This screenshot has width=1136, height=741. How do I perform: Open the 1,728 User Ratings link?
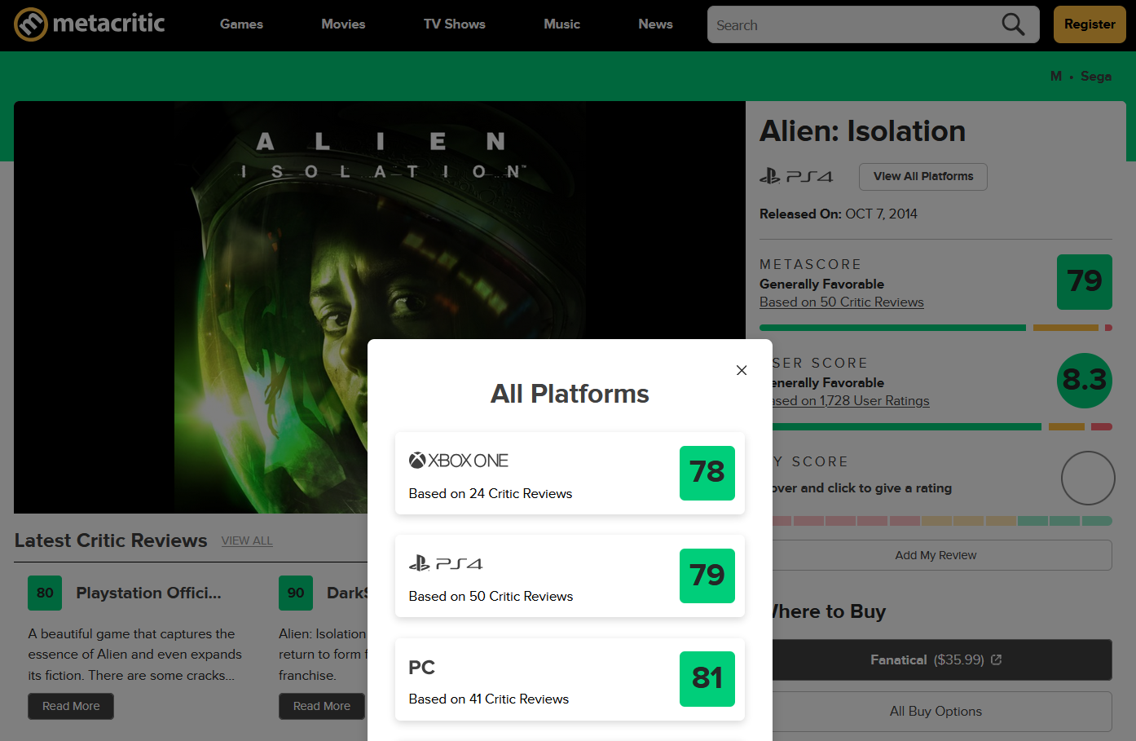(851, 401)
